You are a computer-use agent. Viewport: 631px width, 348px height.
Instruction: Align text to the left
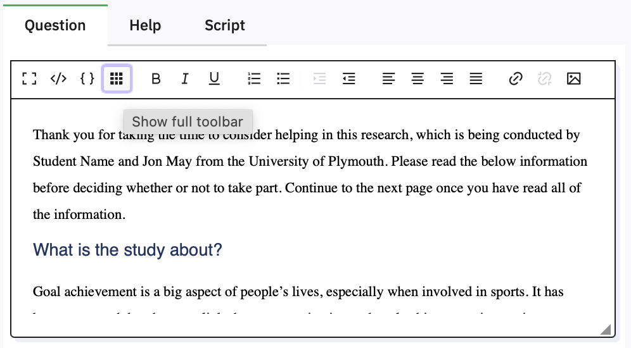(388, 79)
